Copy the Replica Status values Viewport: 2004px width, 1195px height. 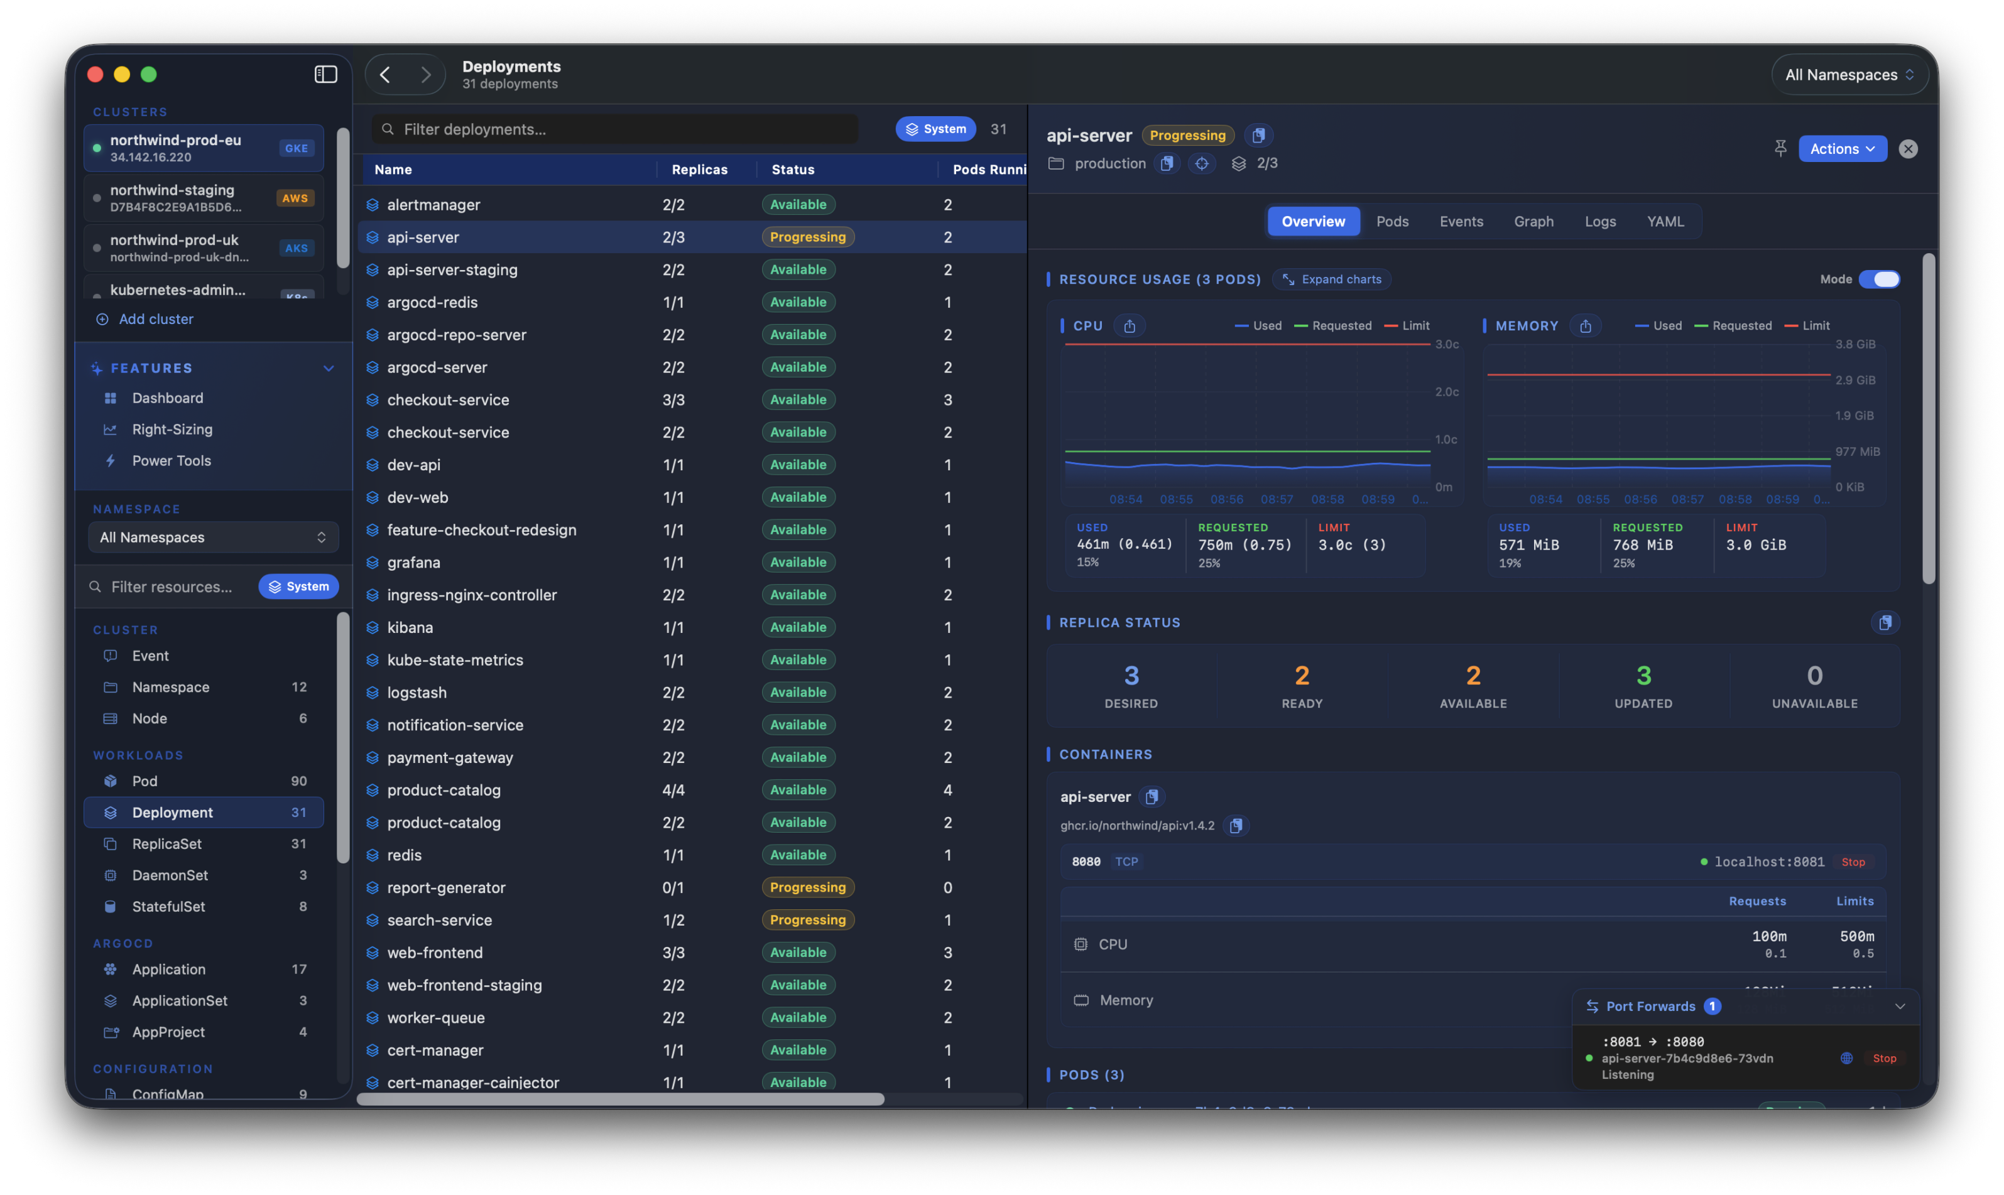(1885, 622)
